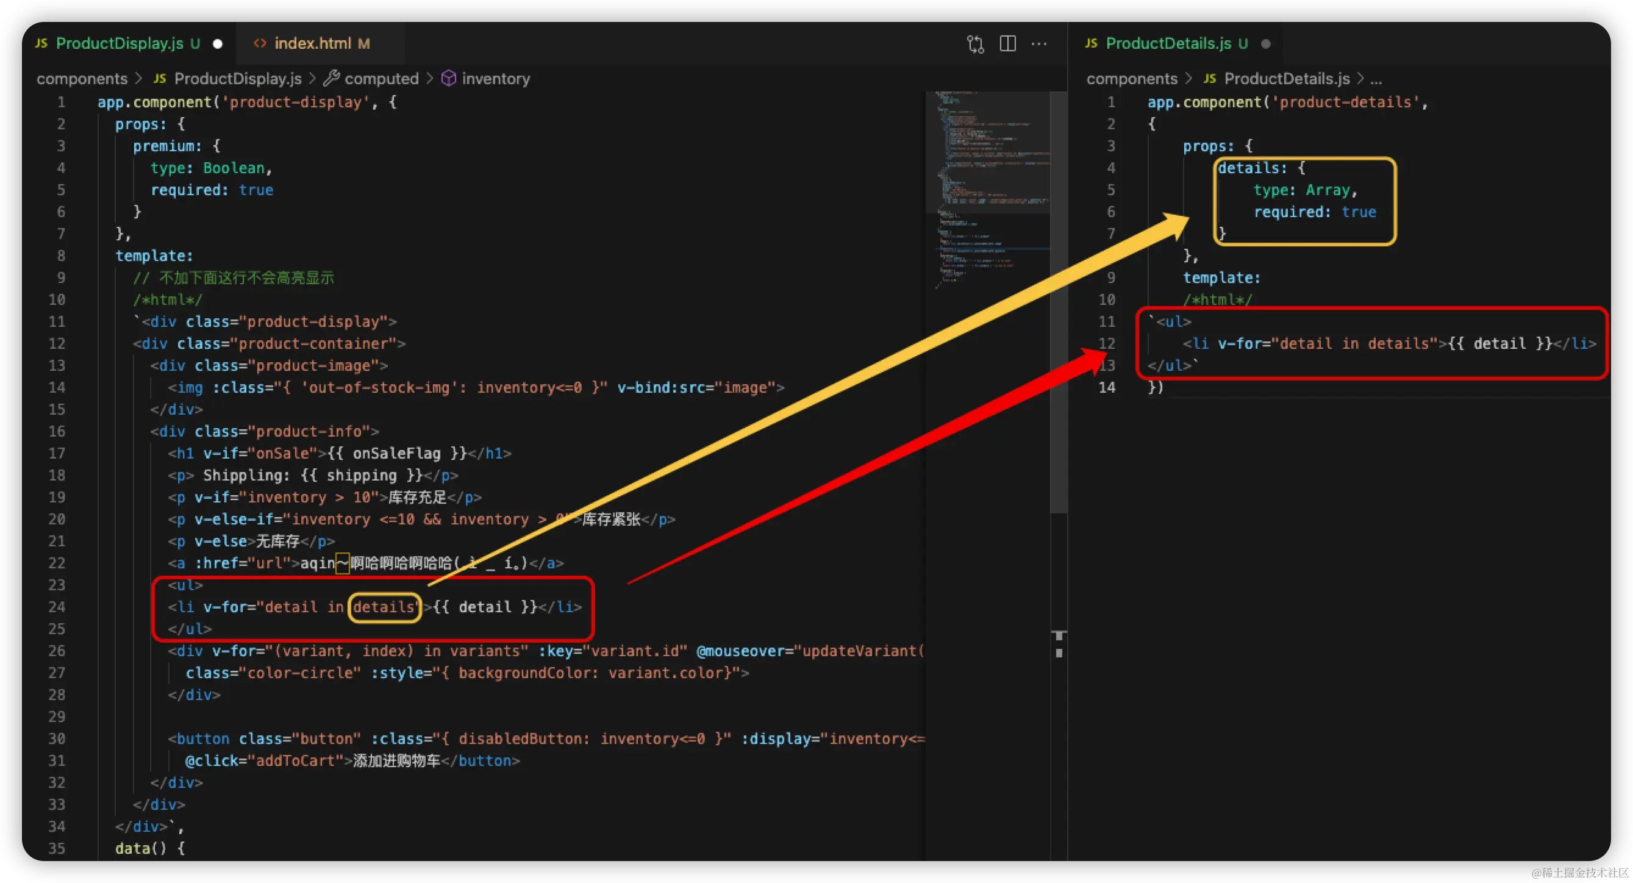Select the ProductDisplay.js editor tab
Viewport: 1633px width, 883px height.
[x=119, y=44]
